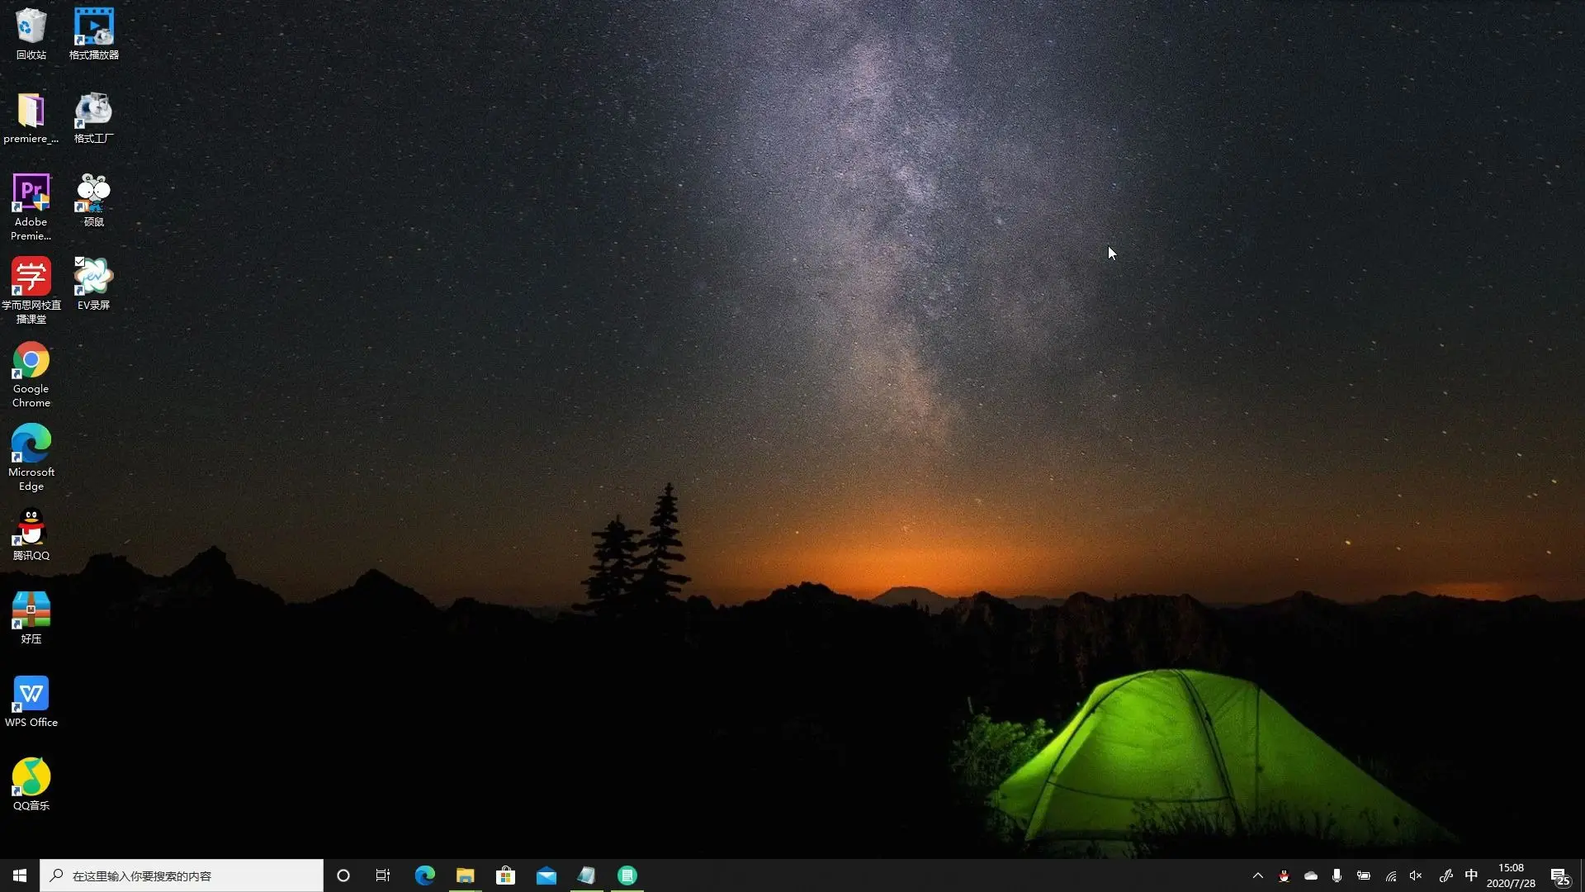Image resolution: width=1585 pixels, height=892 pixels.
Task: Select the Recycle Bin (回收站) desktop icon
Action: [31, 35]
